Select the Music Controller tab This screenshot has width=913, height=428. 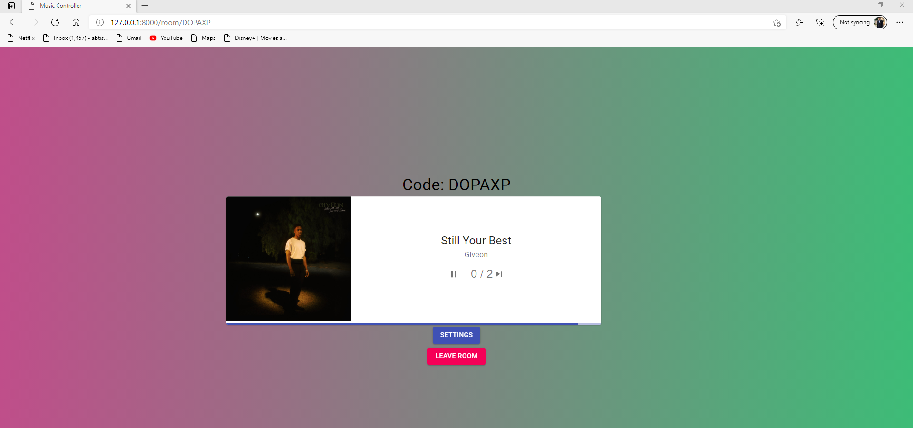79,6
